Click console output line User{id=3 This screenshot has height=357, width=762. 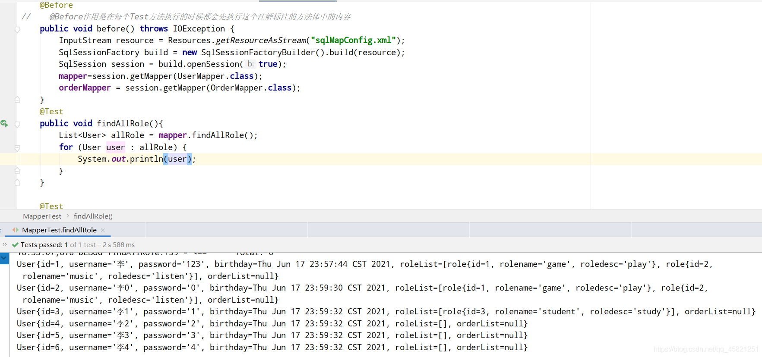pyautogui.click(x=386, y=311)
